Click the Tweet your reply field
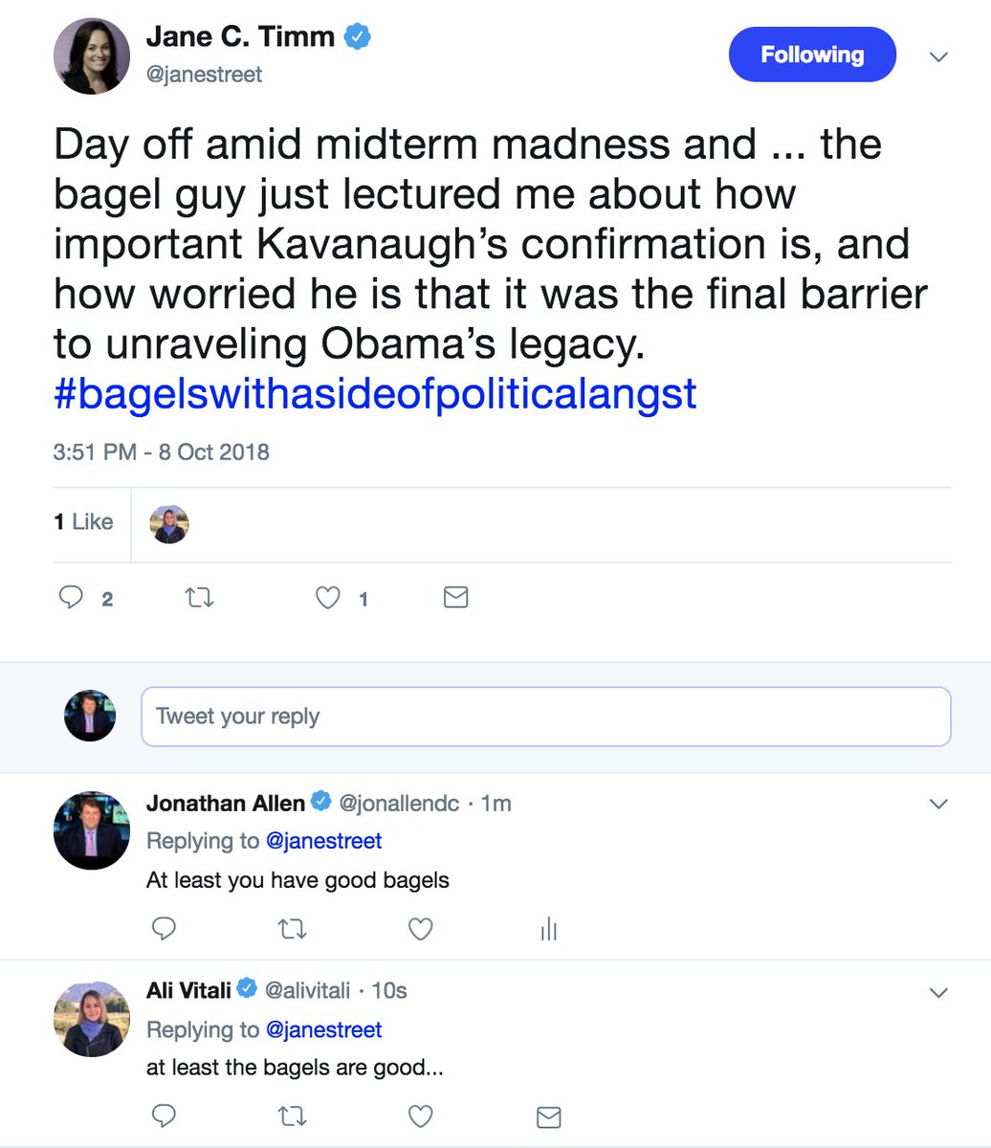The image size is (991, 1148). [x=545, y=717]
